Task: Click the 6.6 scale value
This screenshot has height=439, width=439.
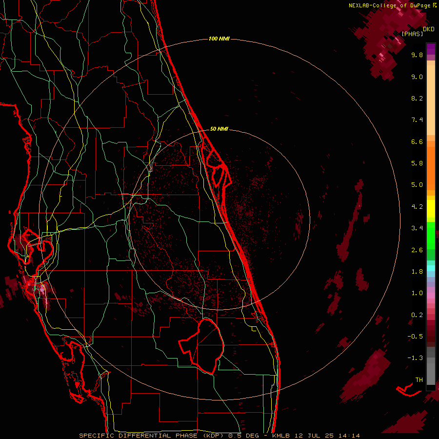Action: click(x=417, y=141)
